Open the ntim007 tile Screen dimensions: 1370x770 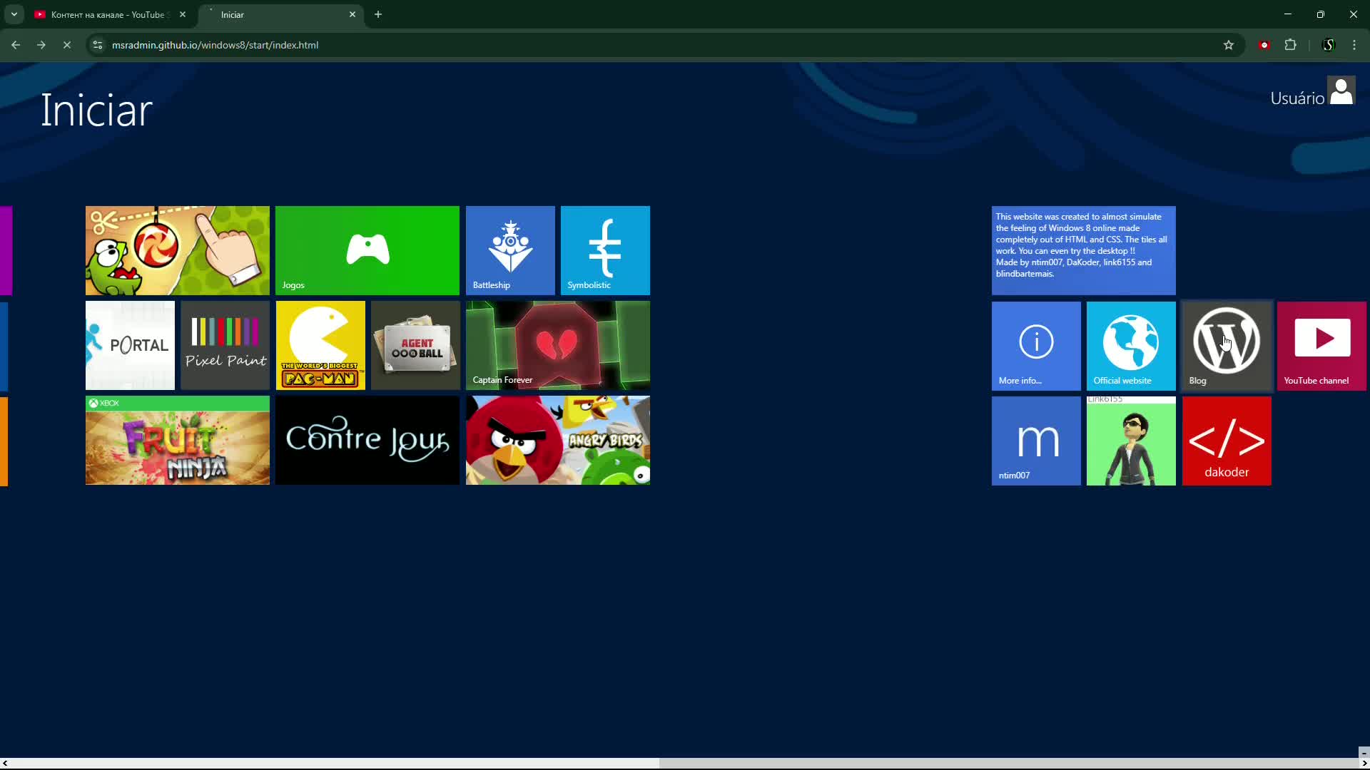(1036, 441)
